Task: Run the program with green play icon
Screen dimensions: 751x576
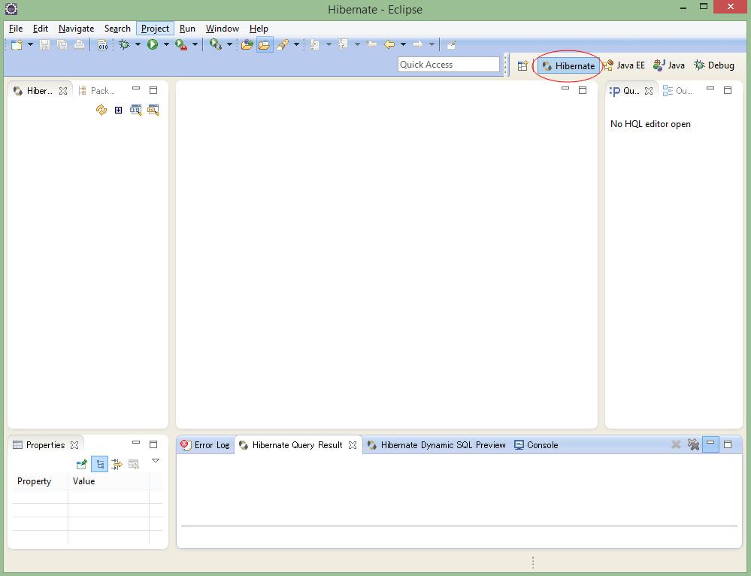Action: pyautogui.click(x=153, y=44)
